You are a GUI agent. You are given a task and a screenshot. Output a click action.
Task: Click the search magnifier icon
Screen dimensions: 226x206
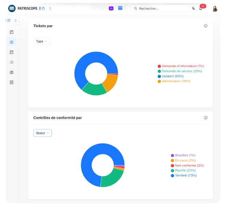point(136,9)
